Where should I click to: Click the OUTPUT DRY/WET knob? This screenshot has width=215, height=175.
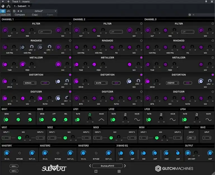(x=188, y=153)
